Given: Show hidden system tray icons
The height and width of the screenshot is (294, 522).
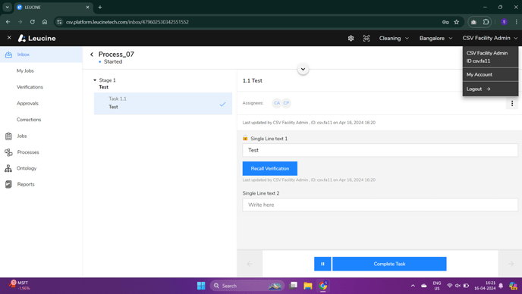Looking at the screenshot, I should [x=413, y=286].
